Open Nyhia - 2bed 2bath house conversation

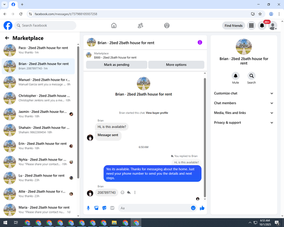[38, 162]
